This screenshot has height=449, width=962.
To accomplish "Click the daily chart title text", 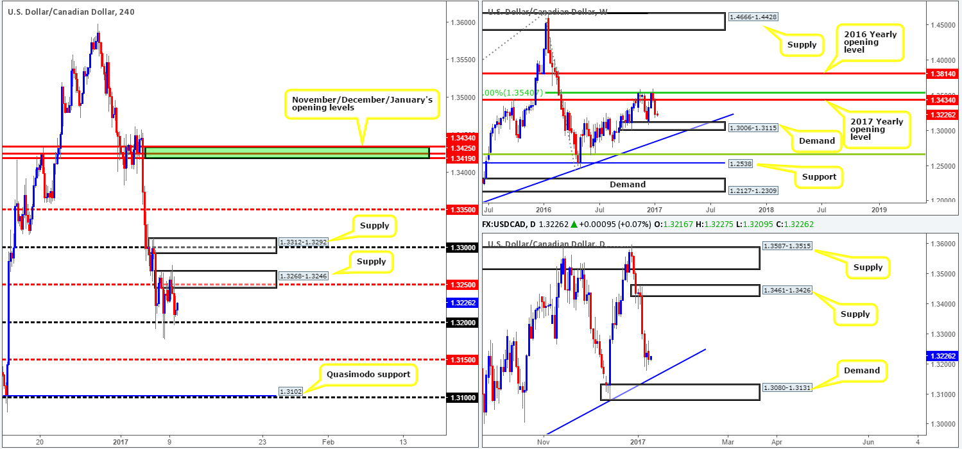I will (x=547, y=244).
